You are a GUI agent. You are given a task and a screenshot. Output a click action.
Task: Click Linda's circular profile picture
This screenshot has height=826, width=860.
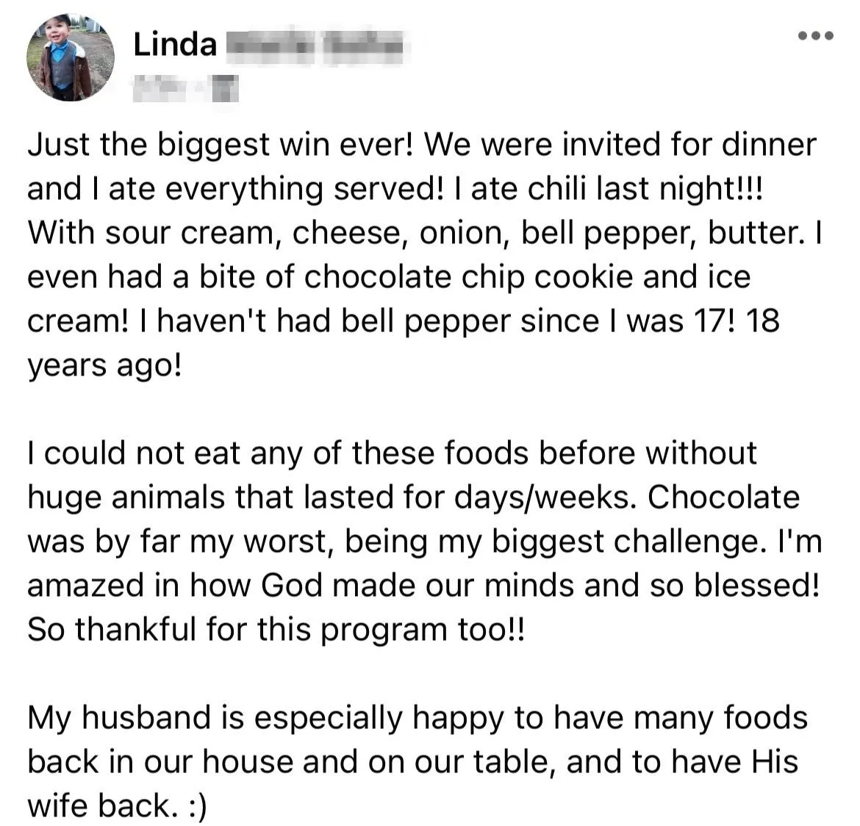(71, 57)
